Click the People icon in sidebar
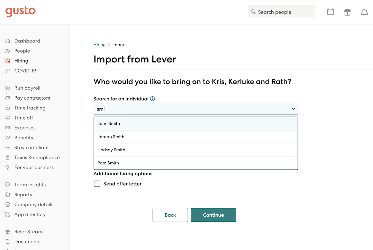The image size is (373, 250). 8,51
